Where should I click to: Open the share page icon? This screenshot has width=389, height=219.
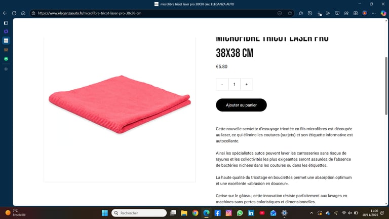[x=346, y=13]
